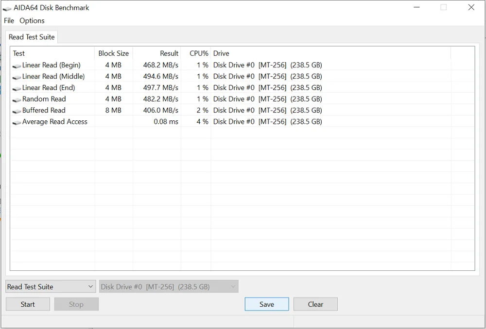Click the disk icon beside Buffered Read
Screen dimensions: 486x329
17,111
